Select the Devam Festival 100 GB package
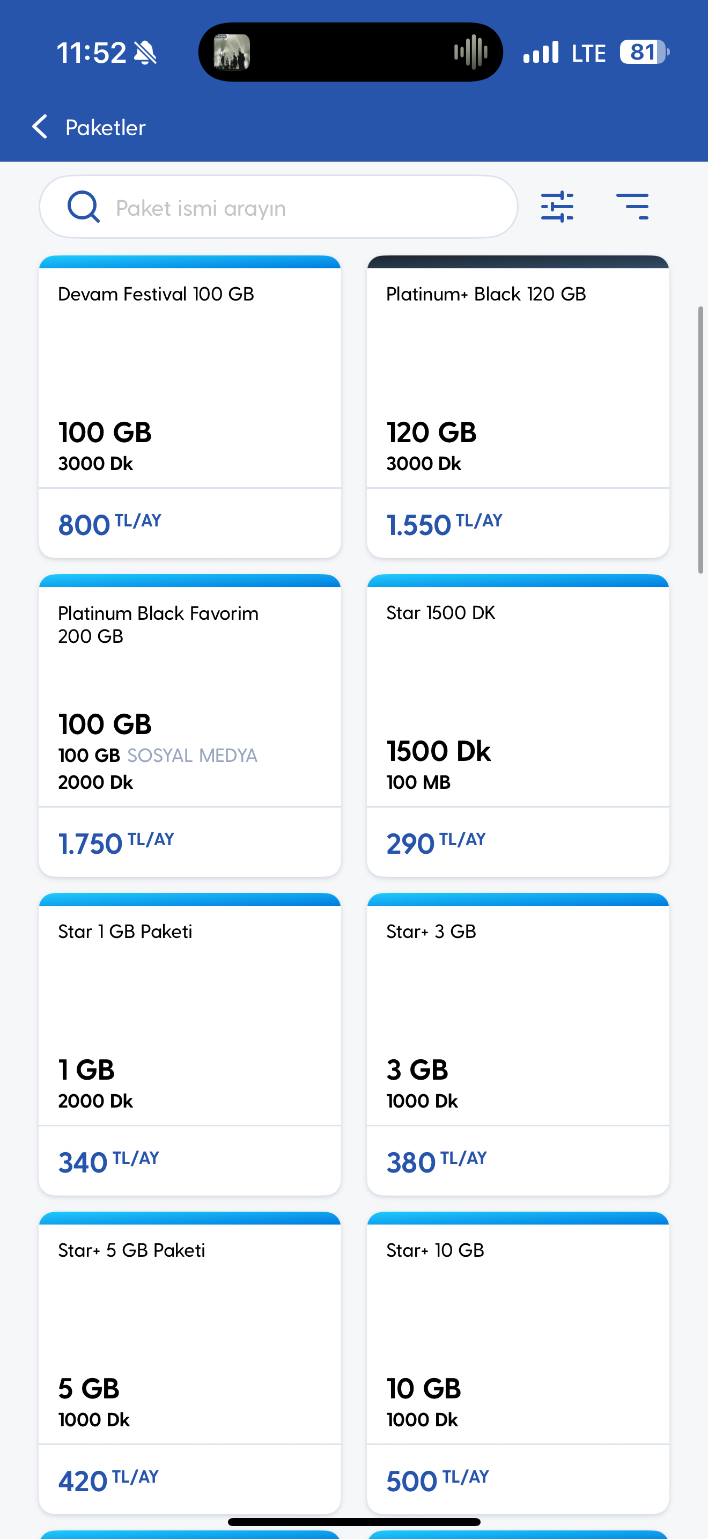 pyautogui.click(x=190, y=407)
